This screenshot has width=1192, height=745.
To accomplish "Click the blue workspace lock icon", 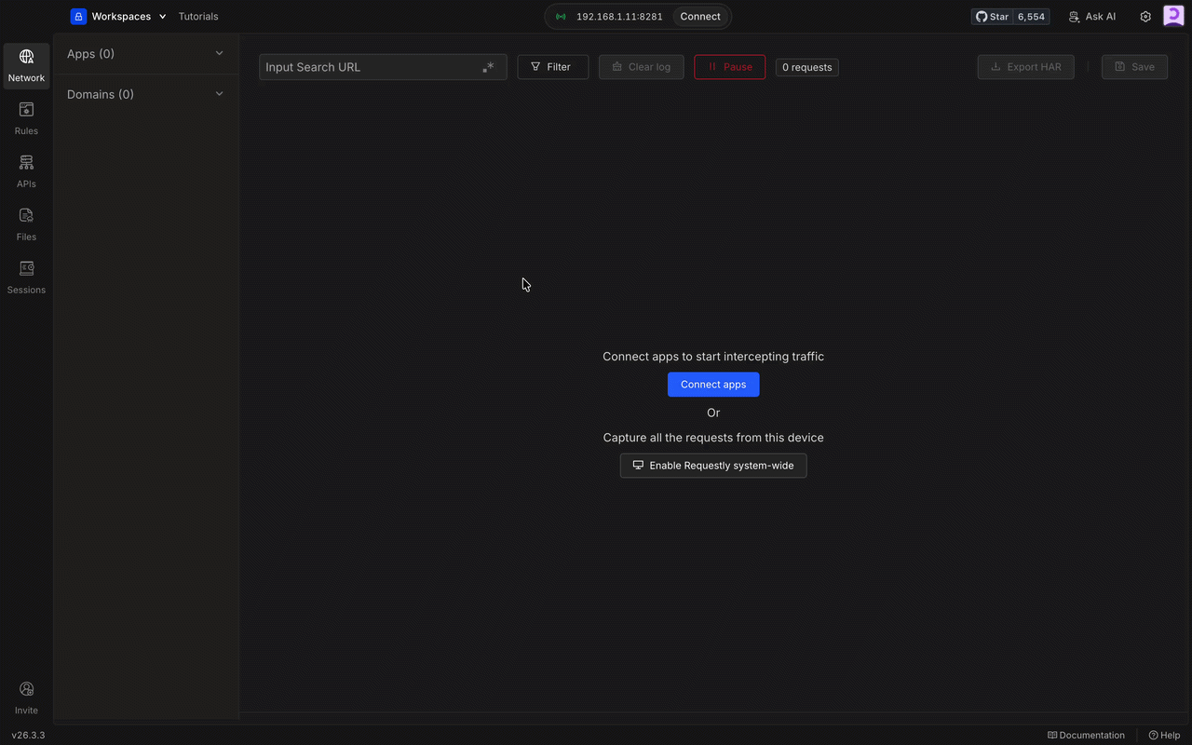I will coord(78,17).
